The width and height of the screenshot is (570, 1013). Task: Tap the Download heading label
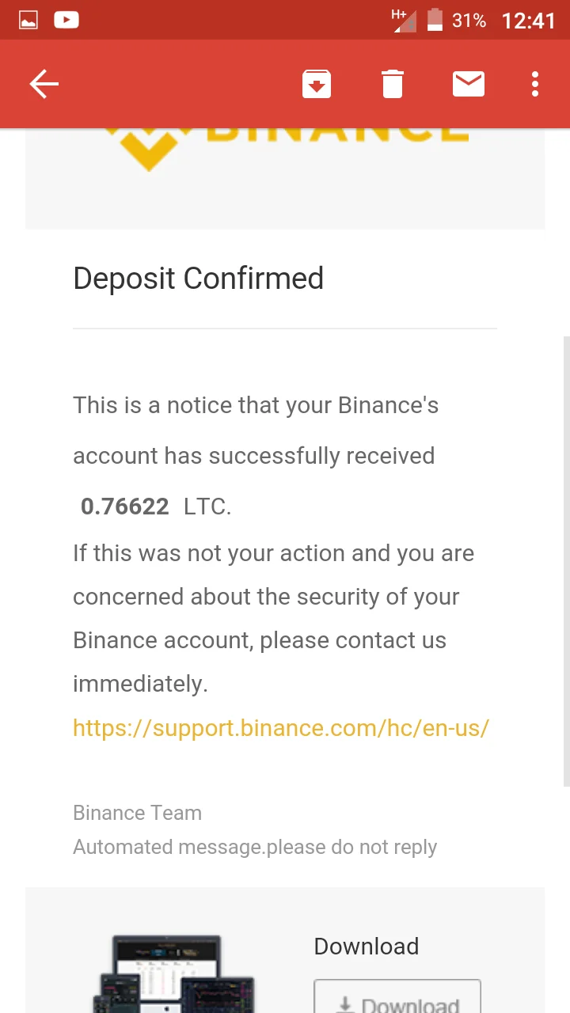pos(367,947)
